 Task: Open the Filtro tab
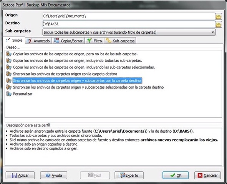pos(94,41)
